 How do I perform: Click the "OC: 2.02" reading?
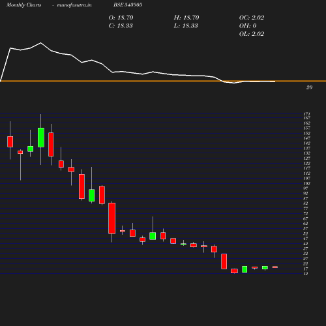coord(252,18)
